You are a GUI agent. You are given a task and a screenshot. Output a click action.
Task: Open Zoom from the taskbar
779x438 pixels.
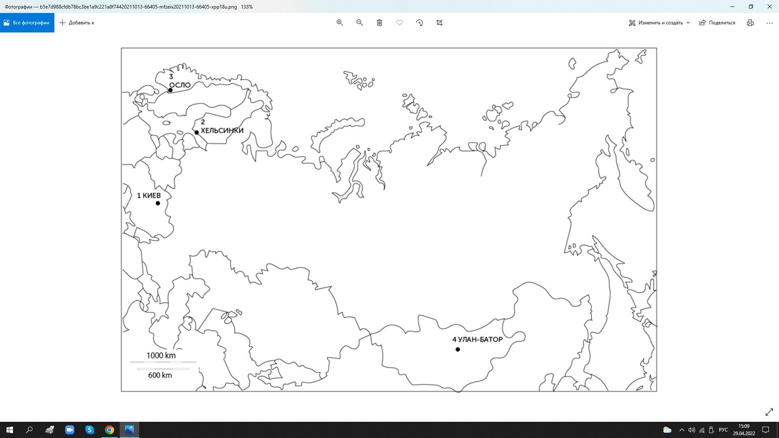tap(70, 430)
